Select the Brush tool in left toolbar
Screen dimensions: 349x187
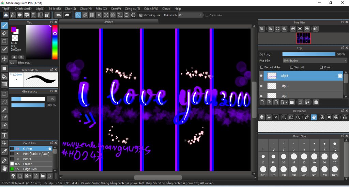pyautogui.click(x=4, y=26)
